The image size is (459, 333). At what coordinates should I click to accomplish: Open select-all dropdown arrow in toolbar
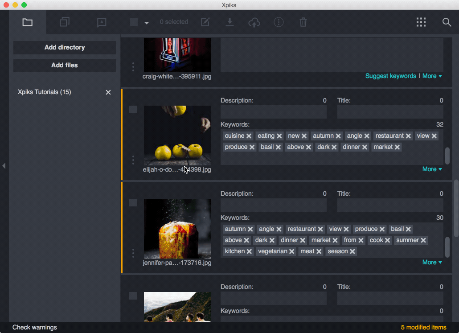[147, 22]
